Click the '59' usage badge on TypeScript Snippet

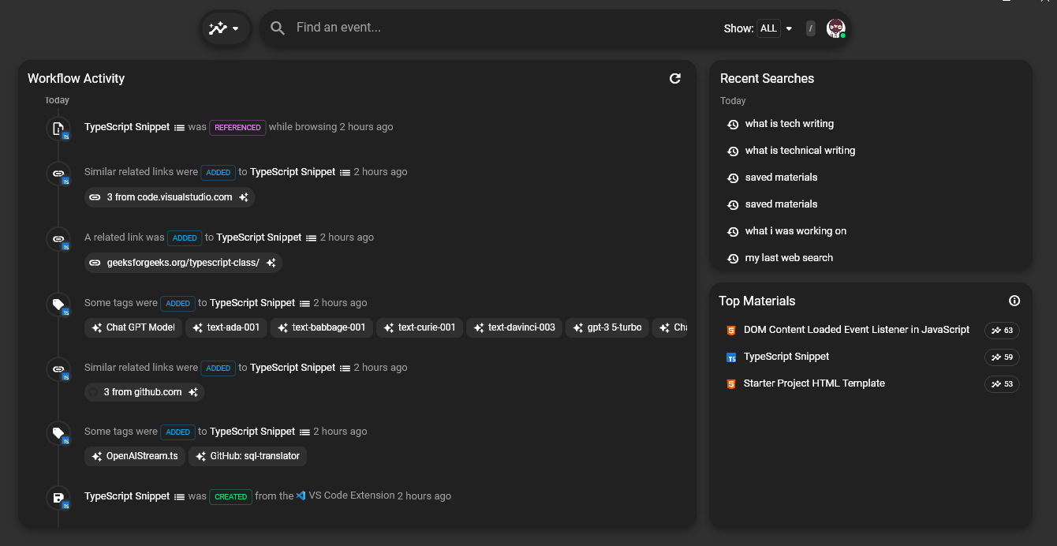(x=1002, y=357)
